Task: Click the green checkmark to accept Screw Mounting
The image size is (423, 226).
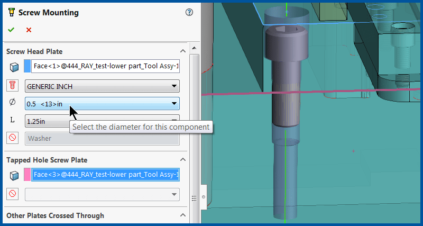Action: (11, 30)
